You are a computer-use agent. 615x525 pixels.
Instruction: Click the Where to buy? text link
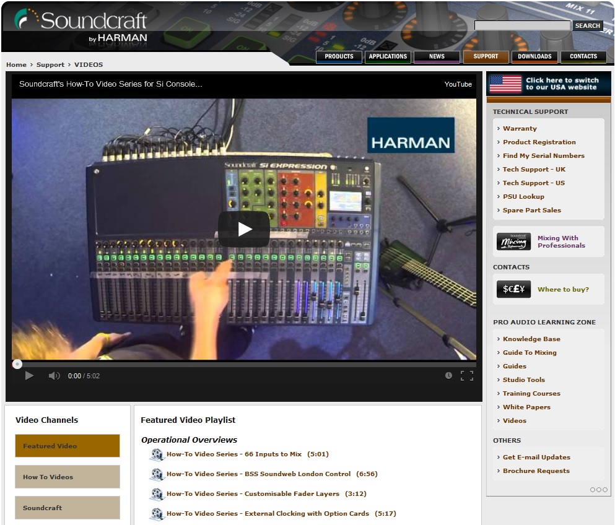point(563,289)
